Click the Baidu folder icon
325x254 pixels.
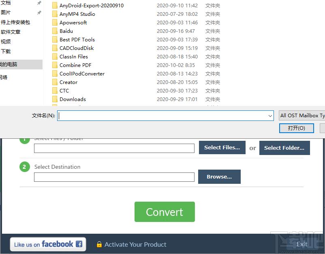[x=55, y=31]
